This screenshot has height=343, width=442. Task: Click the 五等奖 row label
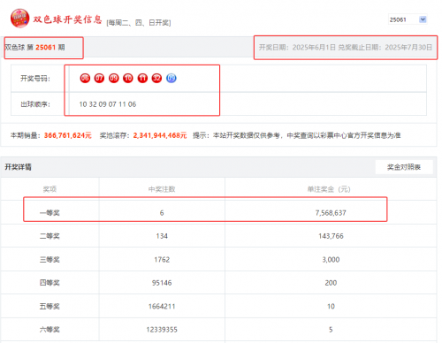[x=50, y=307]
